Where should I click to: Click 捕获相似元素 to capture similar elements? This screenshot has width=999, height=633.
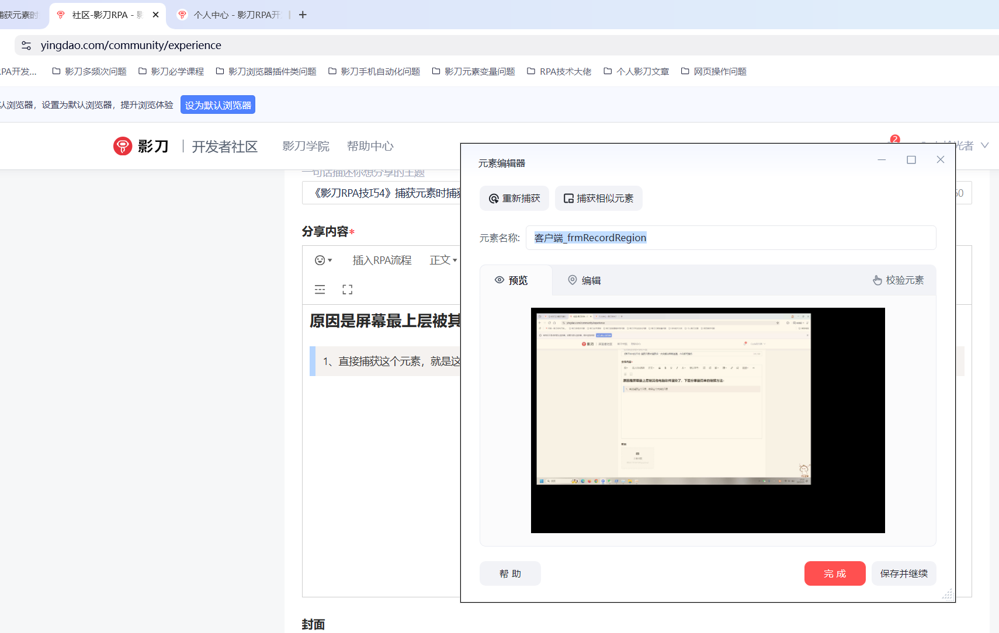coord(598,199)
